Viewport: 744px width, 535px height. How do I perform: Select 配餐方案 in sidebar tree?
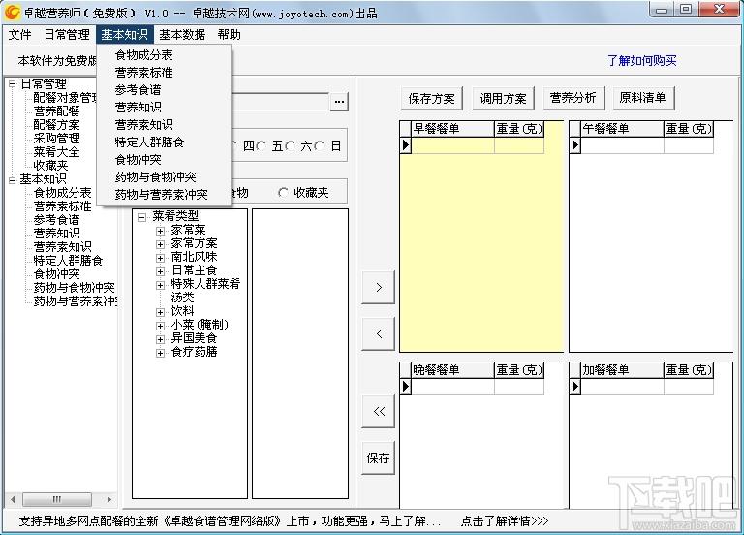tap(56, 125)
